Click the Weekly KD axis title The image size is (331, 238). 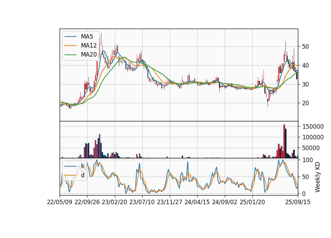pyautogui.click(x=318, y=177)
